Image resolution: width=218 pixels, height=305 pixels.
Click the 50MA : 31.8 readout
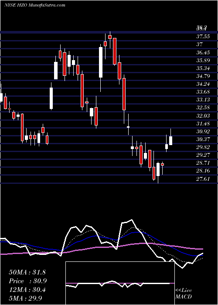coord(27,272)
